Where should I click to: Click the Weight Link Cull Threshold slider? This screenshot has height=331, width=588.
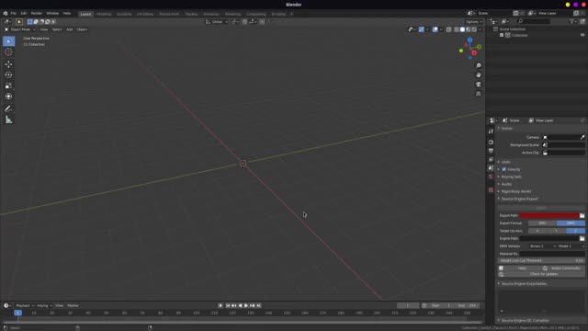point(541,260)
